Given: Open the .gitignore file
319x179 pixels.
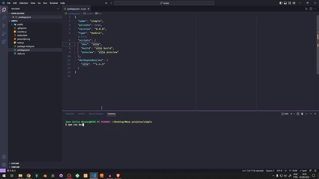Looking at the screenshot, I should 22,28.
